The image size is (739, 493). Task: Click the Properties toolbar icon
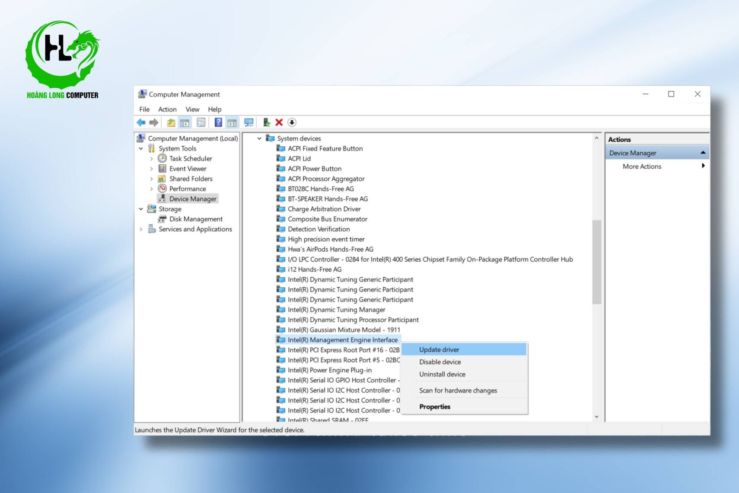[x=201, y=122]
